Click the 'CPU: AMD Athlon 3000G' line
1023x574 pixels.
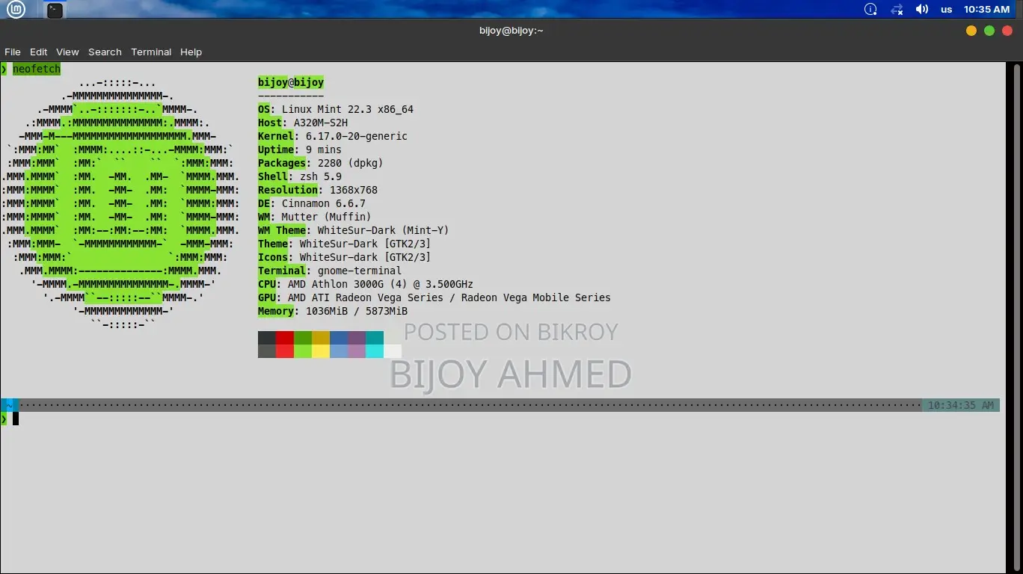366,284
